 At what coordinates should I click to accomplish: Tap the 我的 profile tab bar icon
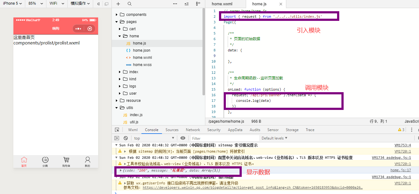coord(88,162)
